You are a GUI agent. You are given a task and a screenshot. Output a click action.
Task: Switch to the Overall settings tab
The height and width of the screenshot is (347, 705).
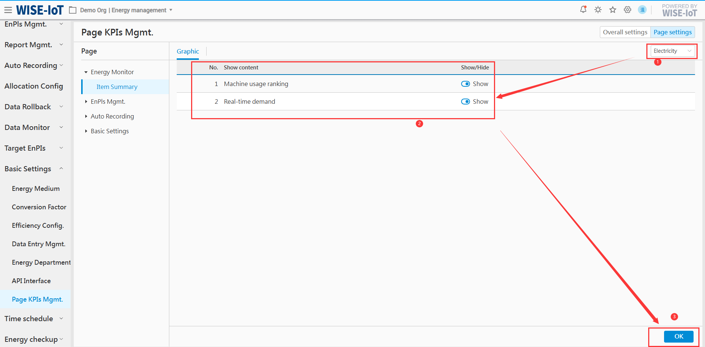pos(625,32)
